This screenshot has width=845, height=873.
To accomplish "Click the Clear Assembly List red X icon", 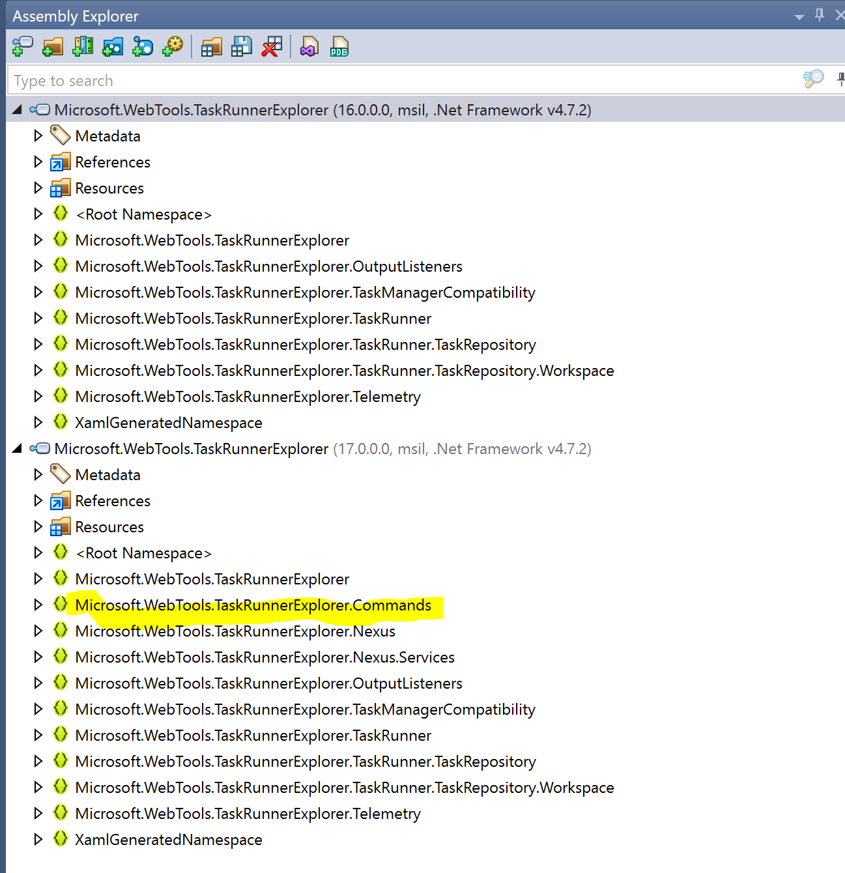I will click(x=272, y=46).
